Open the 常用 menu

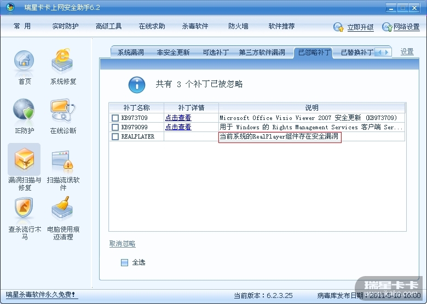22,26
